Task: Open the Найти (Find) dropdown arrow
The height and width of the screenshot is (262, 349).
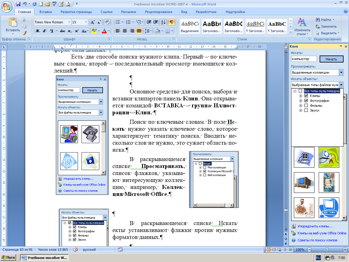Action: point(333,20)
